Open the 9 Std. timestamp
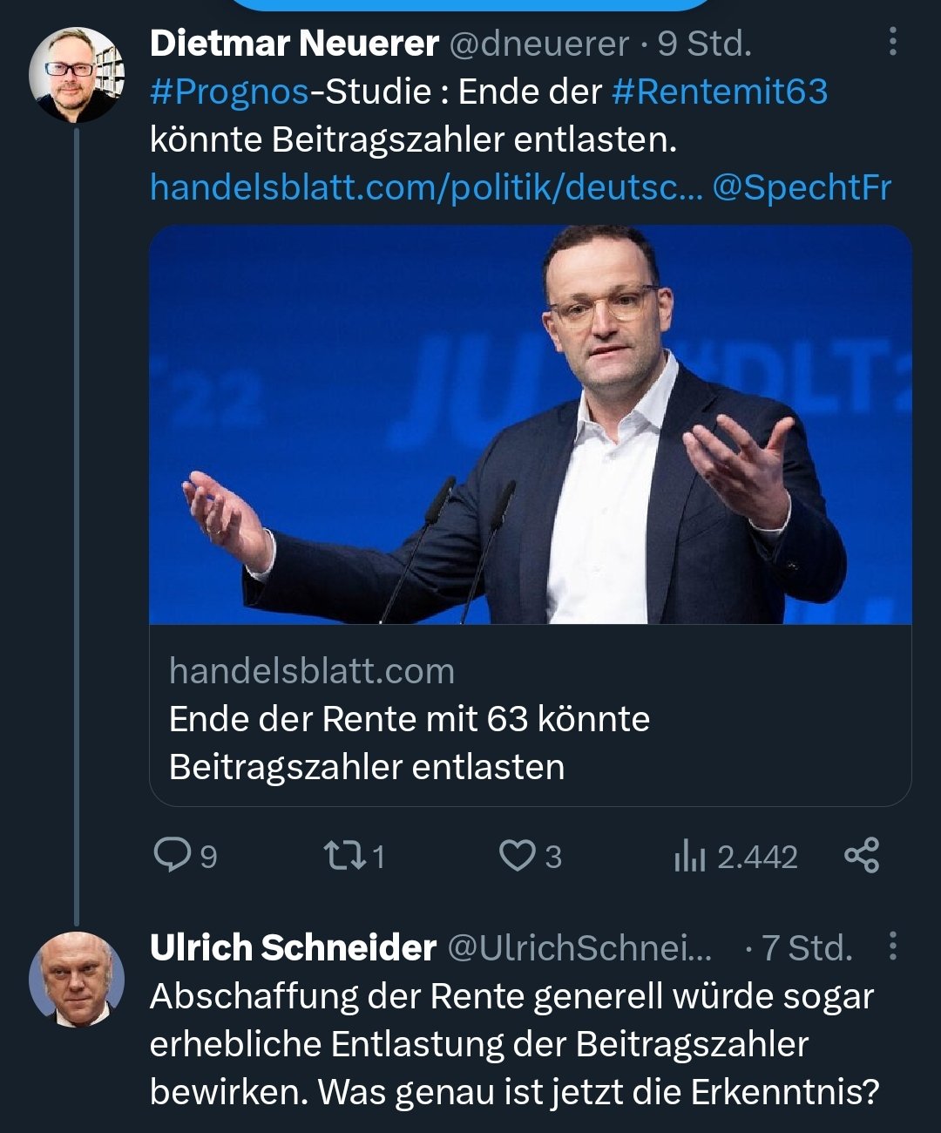Viewport: 941px width, 1133px height. pyautogui.click(x=705, y=44)
